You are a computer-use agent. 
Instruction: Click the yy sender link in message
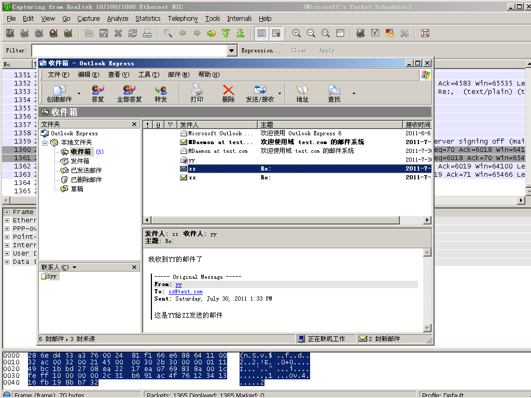pos(179,285)
